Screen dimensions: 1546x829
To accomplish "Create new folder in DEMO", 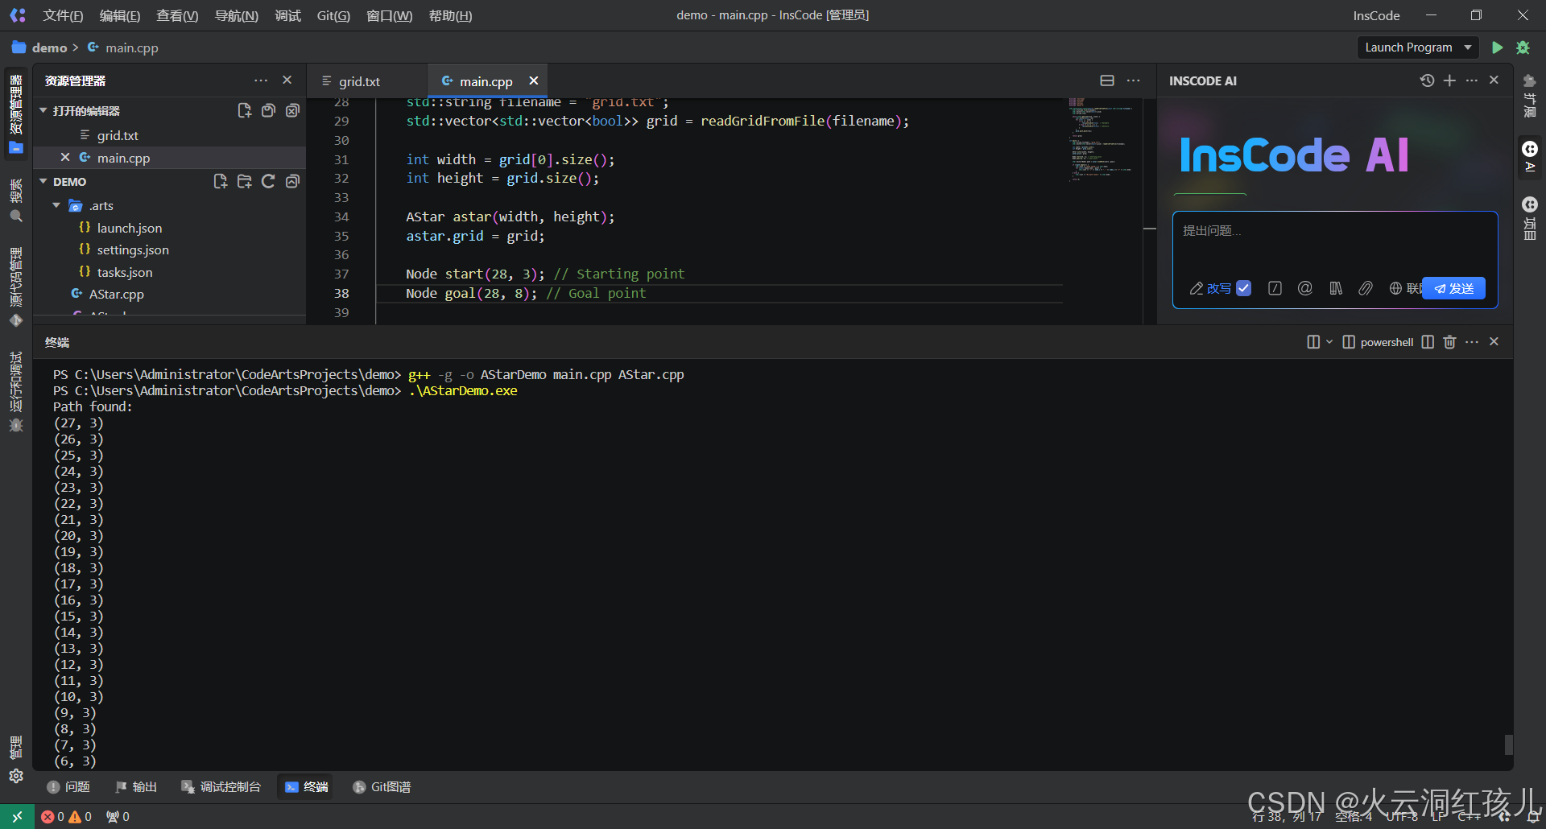I will click(244, 182).
